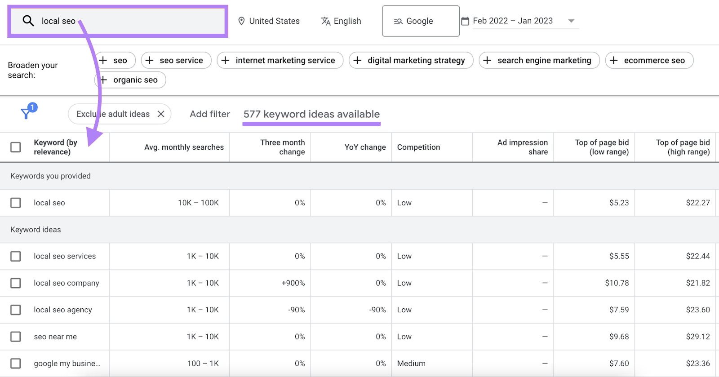
Task: Expand the date range dropdown arrow
Action: tap(571, 21)
